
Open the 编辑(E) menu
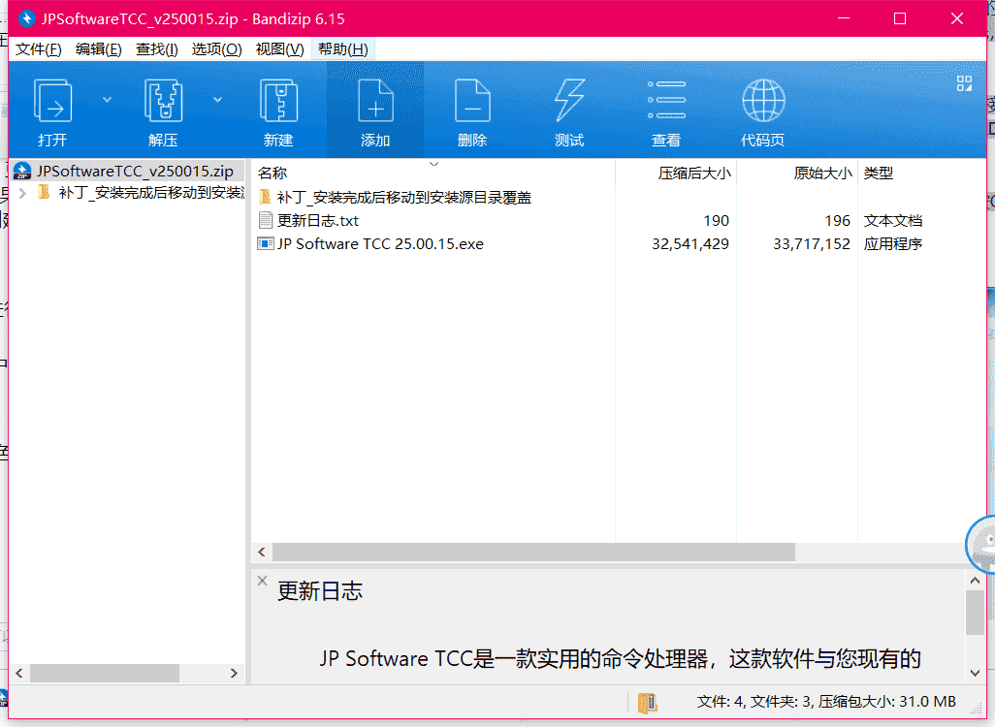pos(98,49)
